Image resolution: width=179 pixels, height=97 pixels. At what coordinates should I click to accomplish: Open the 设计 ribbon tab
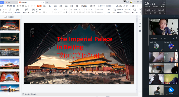pos(50,6)
